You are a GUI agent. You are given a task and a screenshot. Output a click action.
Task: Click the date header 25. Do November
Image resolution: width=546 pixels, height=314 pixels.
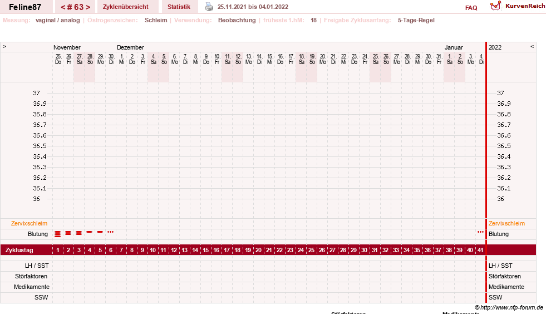pos(58,59)
